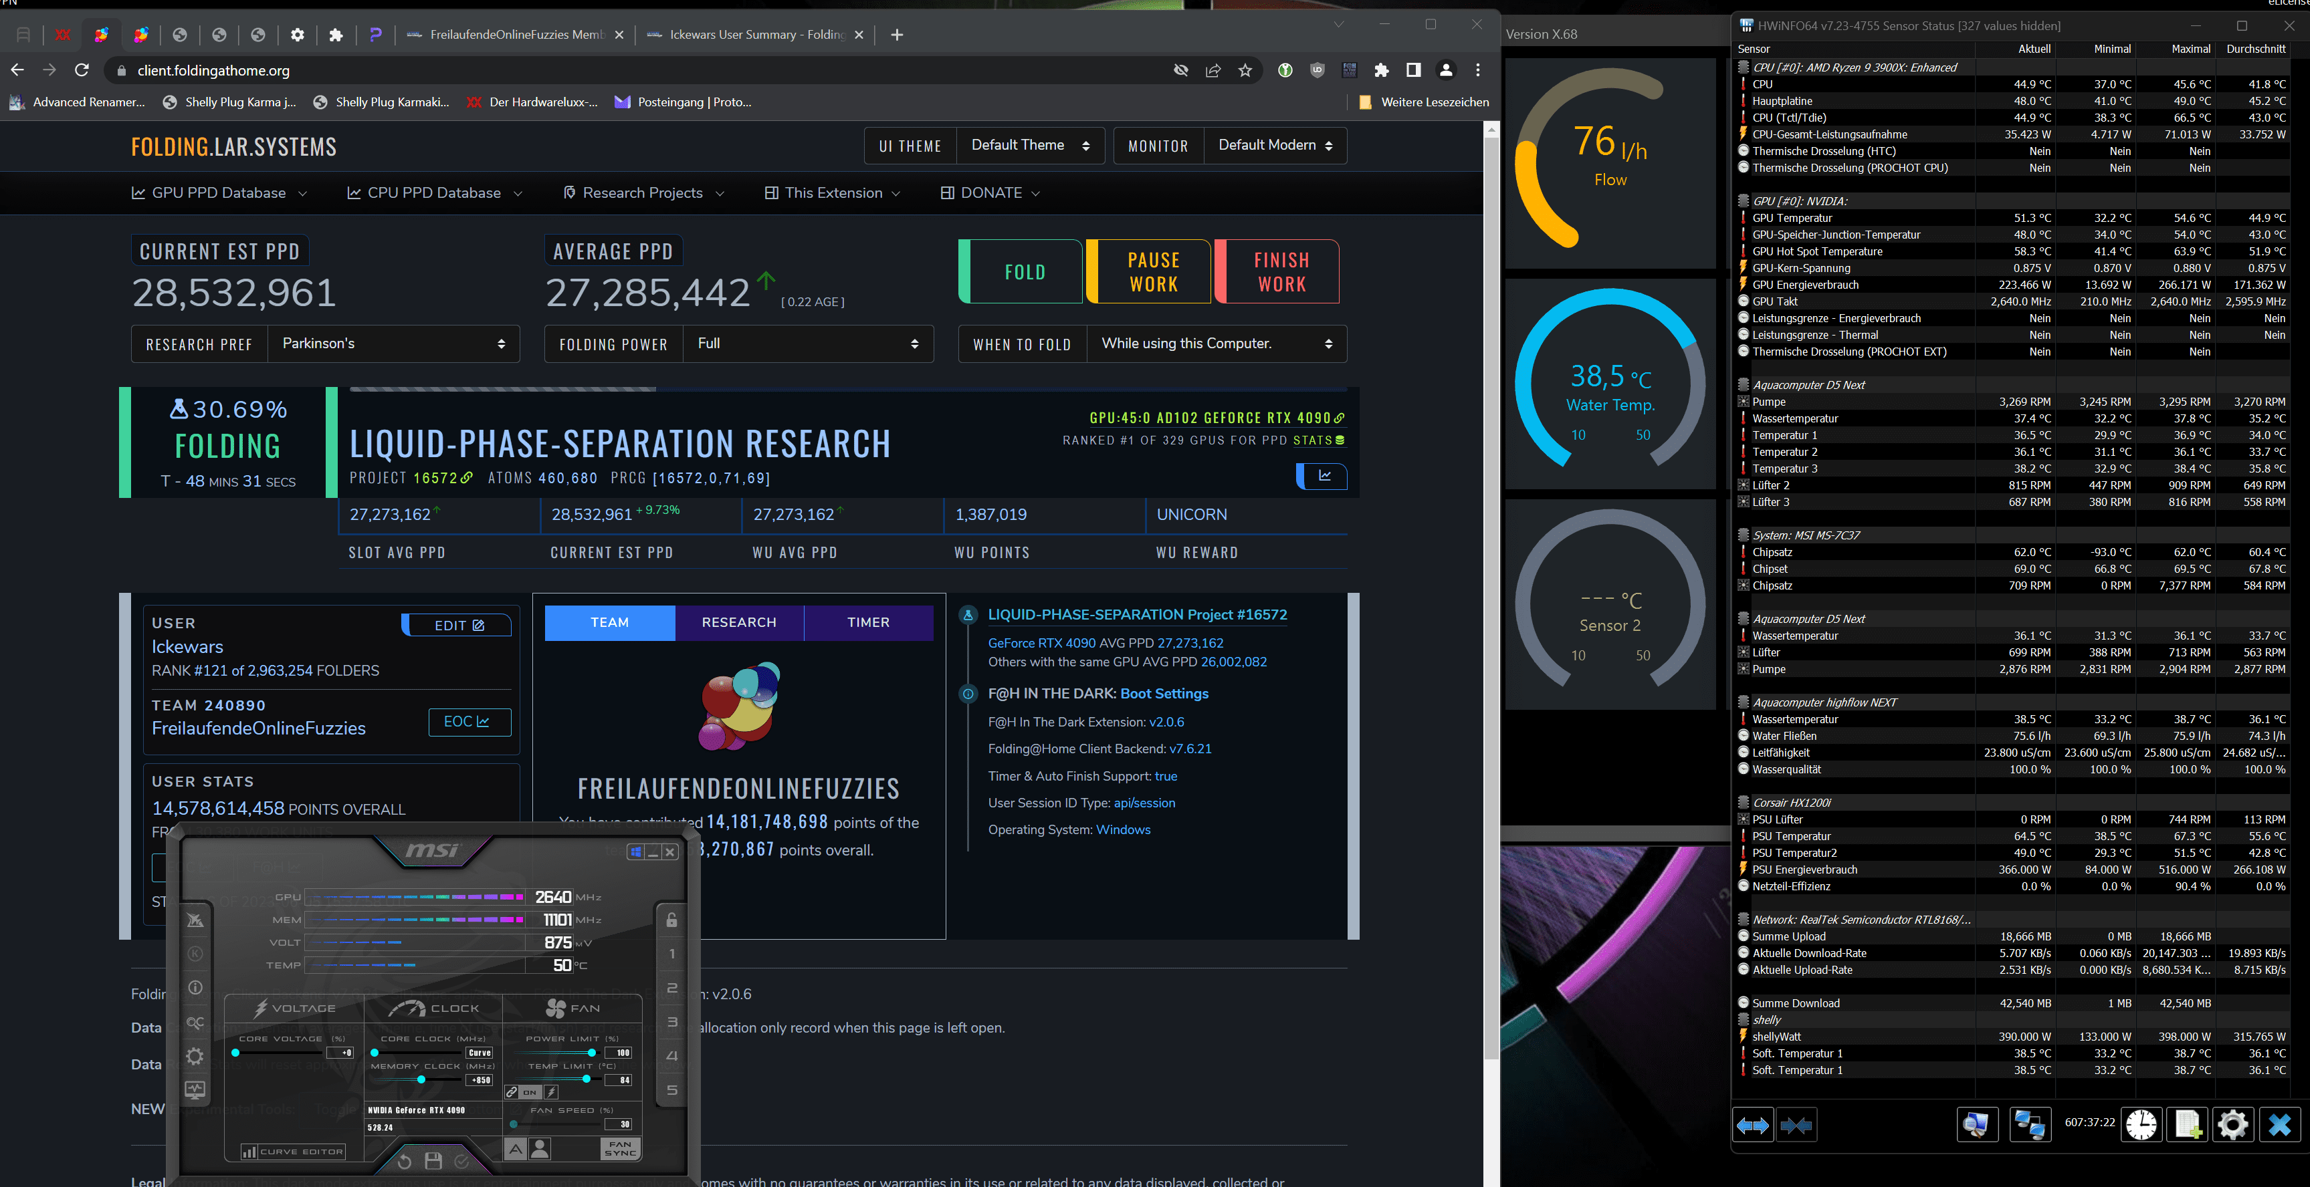Toggle the Afterburner ON button
Viewport: 2310px width, 1187px height.
pos(530,1092)
